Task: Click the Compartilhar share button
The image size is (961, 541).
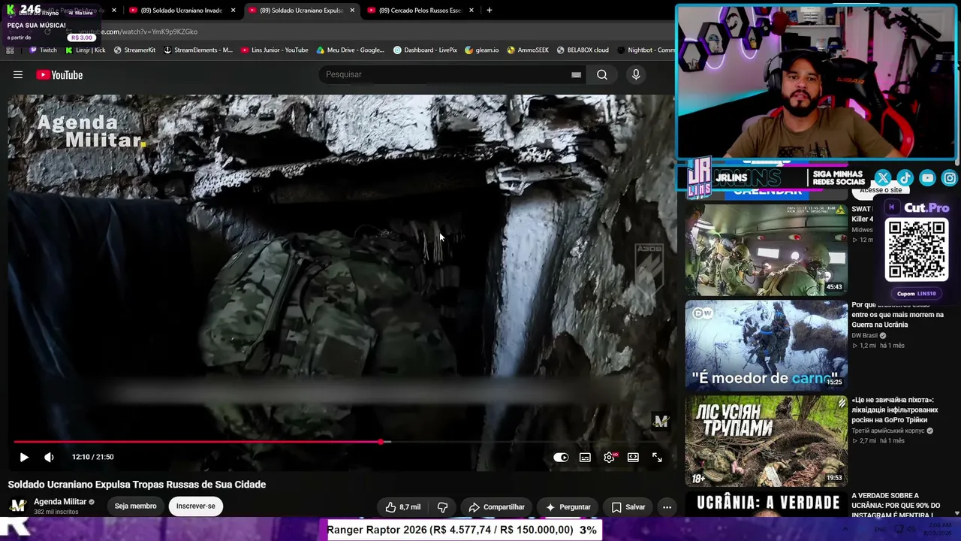Action: (496, 507)
